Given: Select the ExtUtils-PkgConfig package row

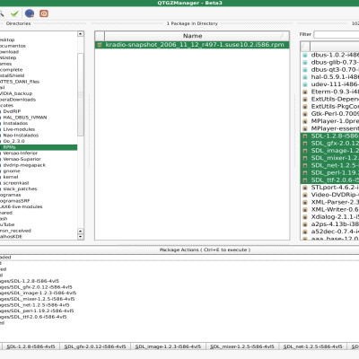Looking at the screenshot, I should tap(329, 107).
